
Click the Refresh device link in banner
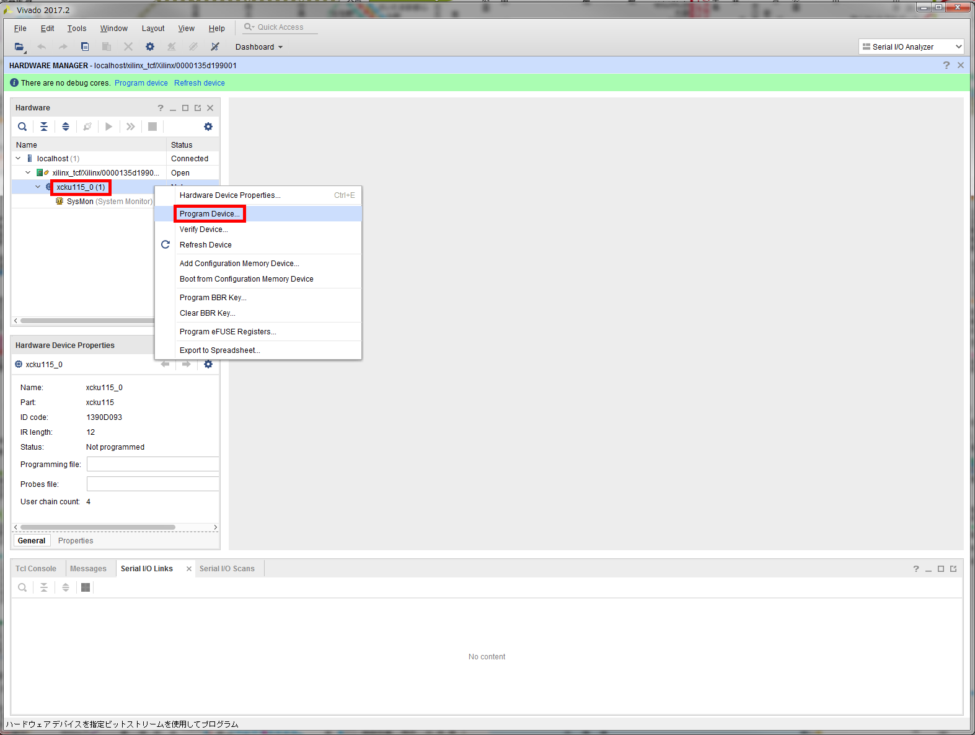200,83
